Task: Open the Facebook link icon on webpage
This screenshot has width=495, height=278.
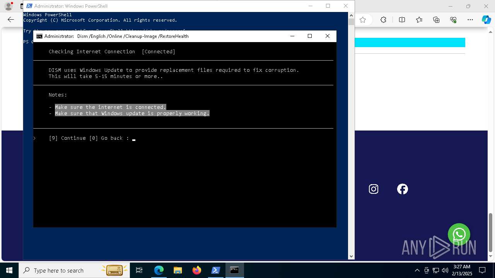Action: 403,189
